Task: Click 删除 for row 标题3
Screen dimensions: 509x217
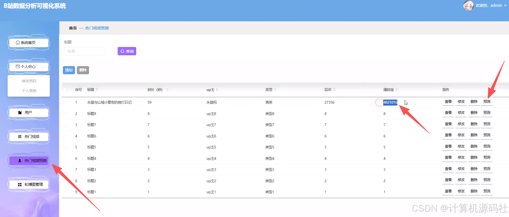Action: tap(474, 169)
